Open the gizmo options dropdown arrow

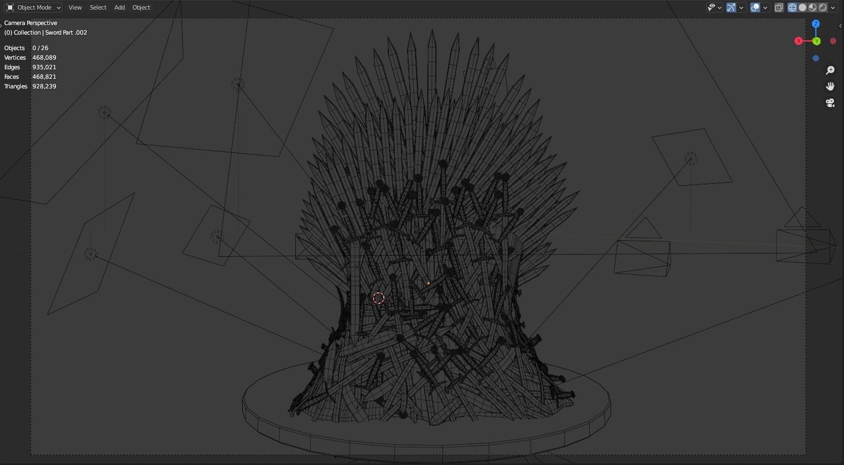pyautogui.click(x=741, y=7)
